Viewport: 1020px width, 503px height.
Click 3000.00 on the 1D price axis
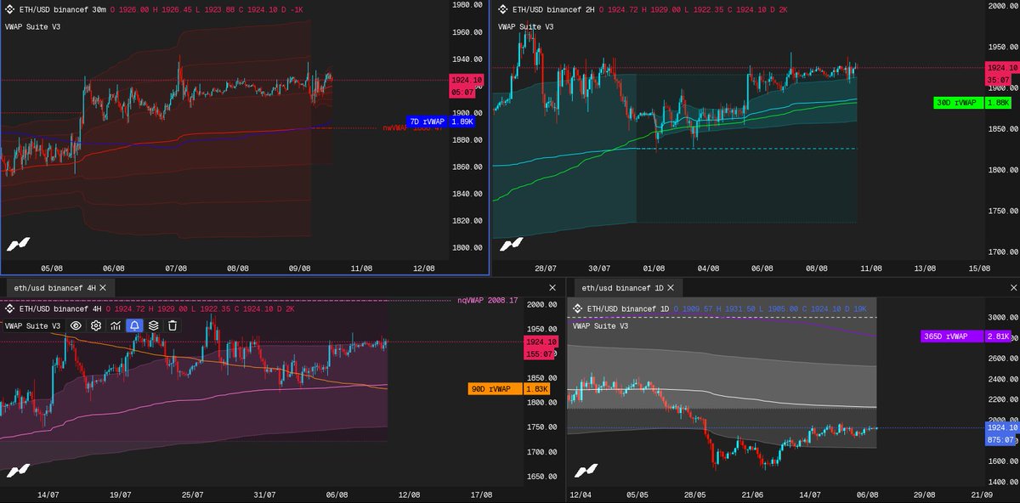(1003, 317)
